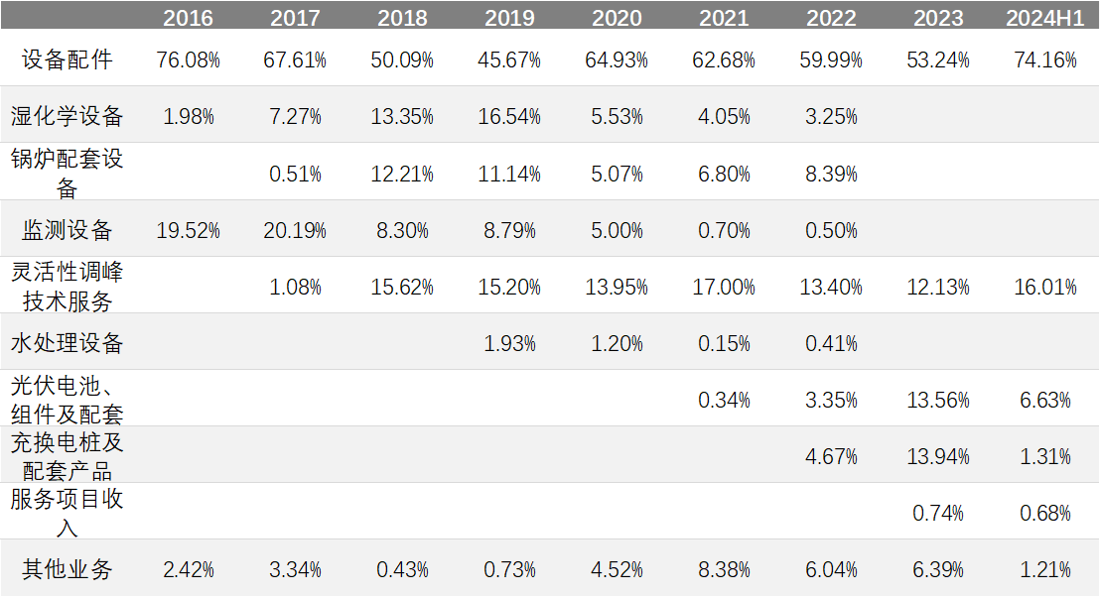
Task: Click the 充换电桩及配套产品 row label
Action: tap(68, 455)
